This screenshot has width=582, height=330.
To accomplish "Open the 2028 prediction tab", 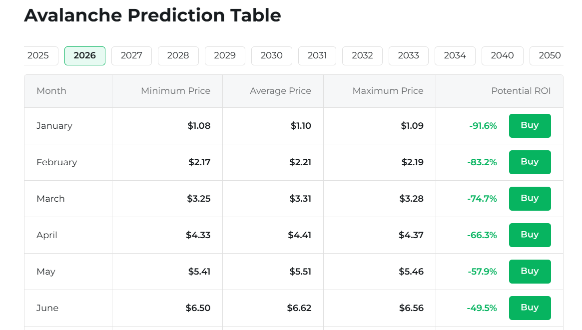I will [x=178, y=55].
